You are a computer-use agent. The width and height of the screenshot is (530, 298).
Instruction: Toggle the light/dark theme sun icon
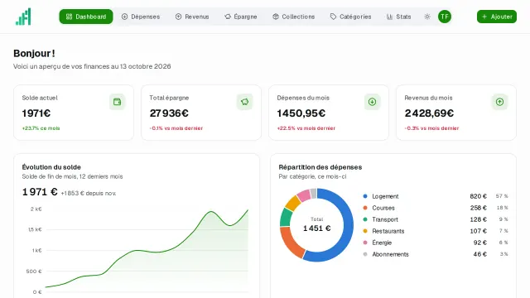point(427,17)
